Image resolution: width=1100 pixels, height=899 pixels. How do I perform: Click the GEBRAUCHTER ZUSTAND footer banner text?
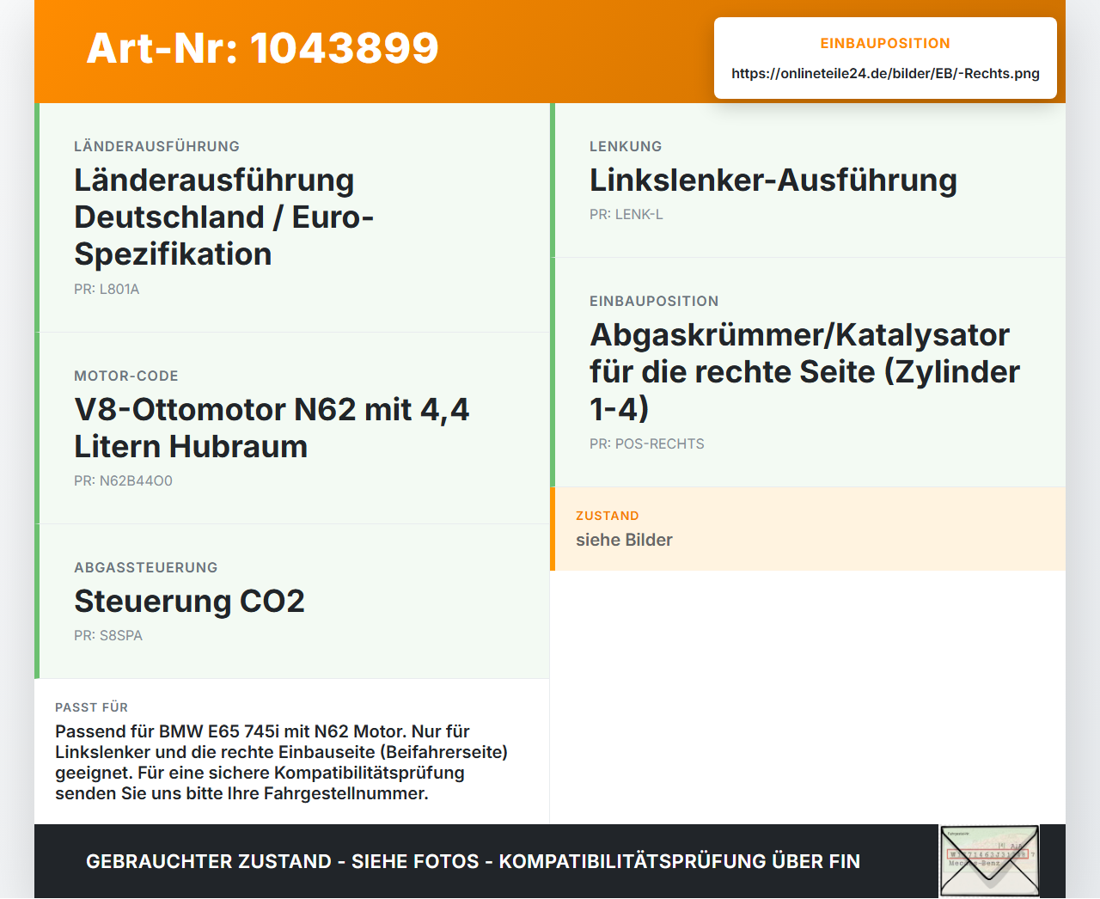(473, 861)
